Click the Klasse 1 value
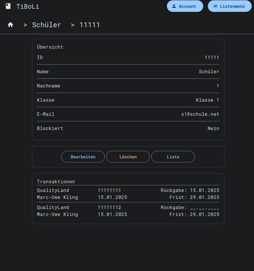Image resolution: width=254 pixels, height=271 pixels. coord(207,100)
